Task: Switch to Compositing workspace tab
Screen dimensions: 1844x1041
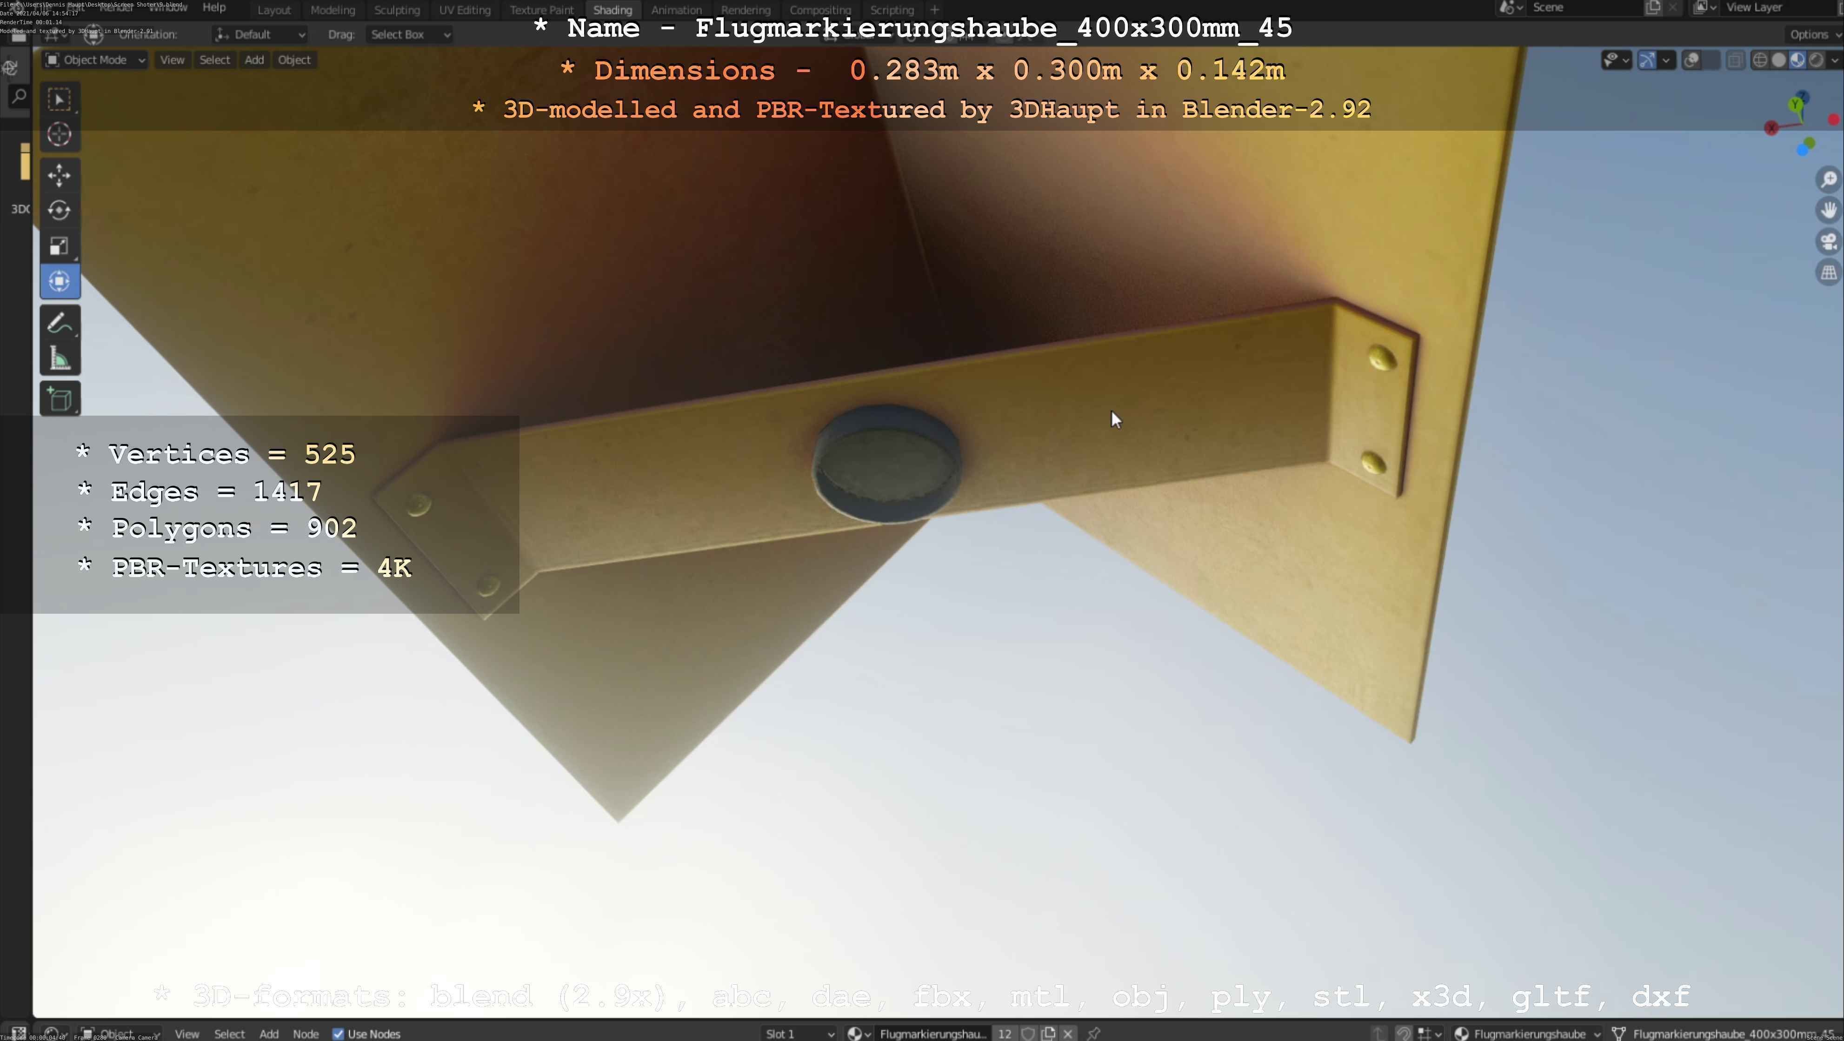Action: coord(820,10)
